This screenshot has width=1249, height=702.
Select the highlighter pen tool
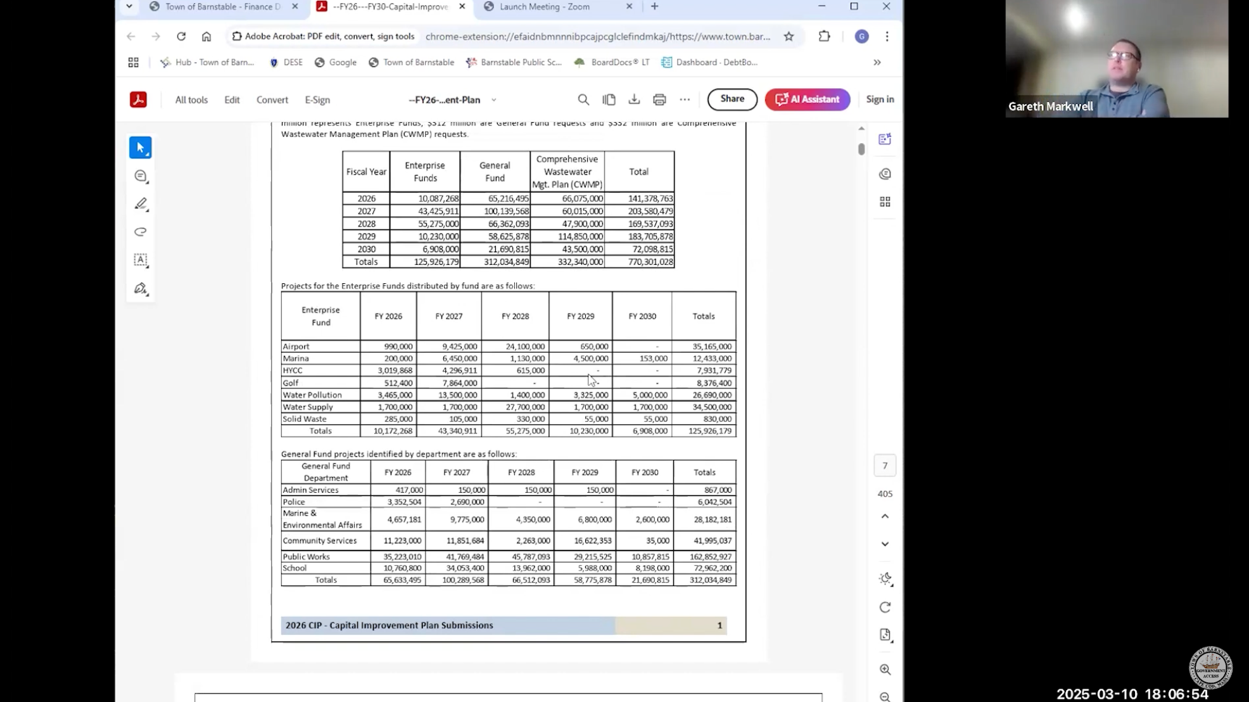click(x=141, y=204)
